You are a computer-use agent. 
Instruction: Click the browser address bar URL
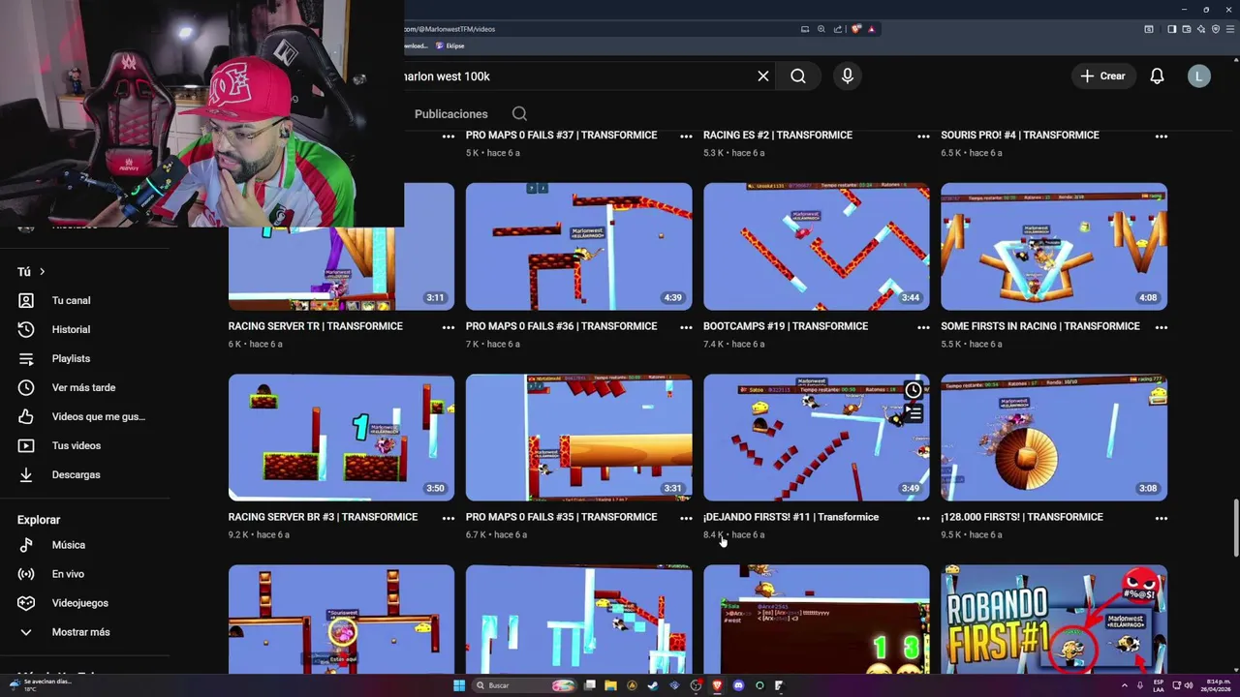450,29
